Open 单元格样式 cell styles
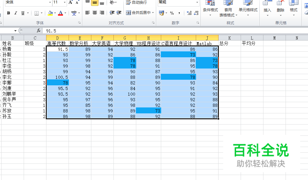This screenshot has height=180, width=308. point(248,8)
